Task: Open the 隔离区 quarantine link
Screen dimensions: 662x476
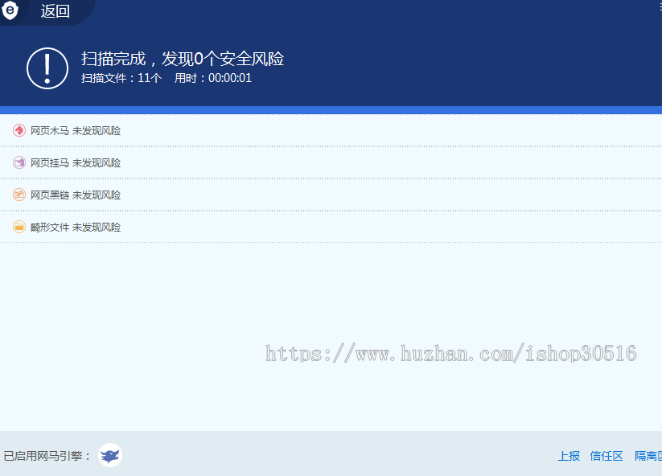Action: (x=648, y=455)
